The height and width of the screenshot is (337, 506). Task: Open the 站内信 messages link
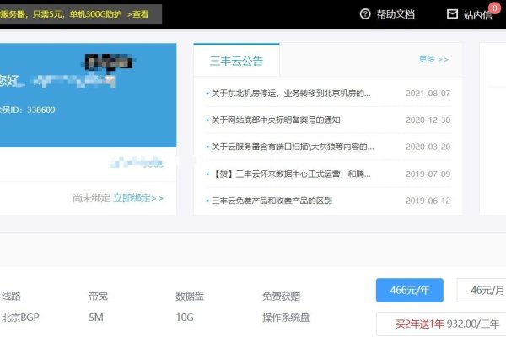pos(477,15)
